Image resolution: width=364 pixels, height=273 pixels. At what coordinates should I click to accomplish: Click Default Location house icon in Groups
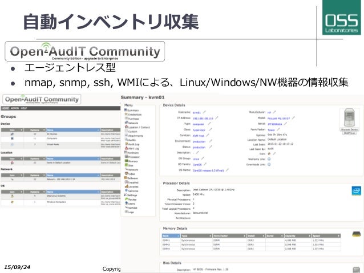12,163
